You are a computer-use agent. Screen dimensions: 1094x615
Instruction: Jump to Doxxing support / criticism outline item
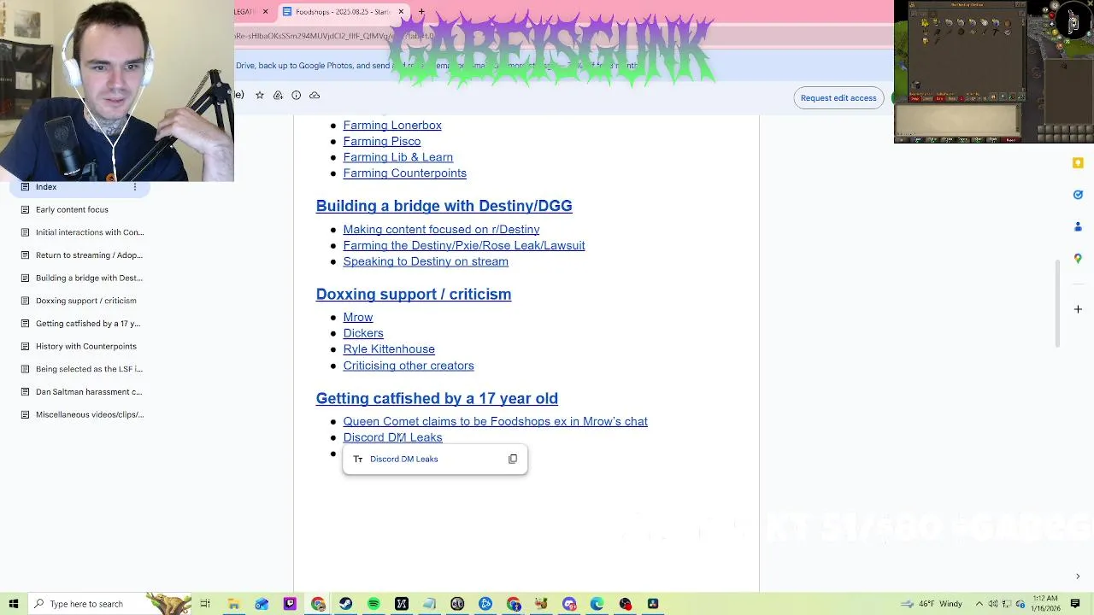coord(85,301)
